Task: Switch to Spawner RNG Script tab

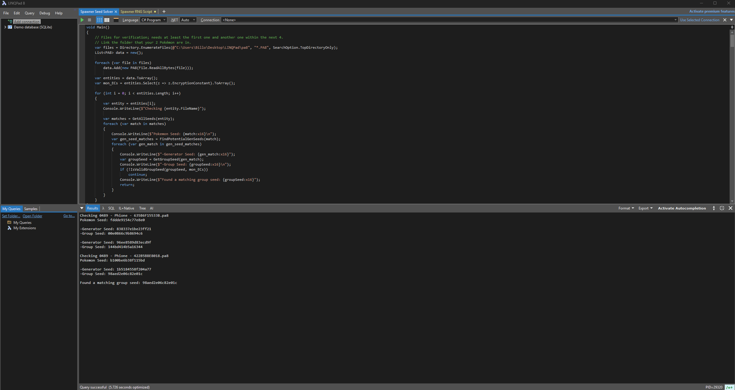Action: pyautogui.click(x=136, y=12)
